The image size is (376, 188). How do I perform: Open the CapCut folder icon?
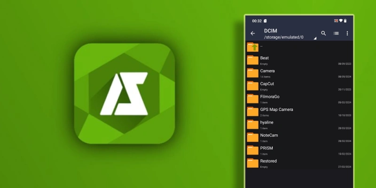click(x=253, y=86)
